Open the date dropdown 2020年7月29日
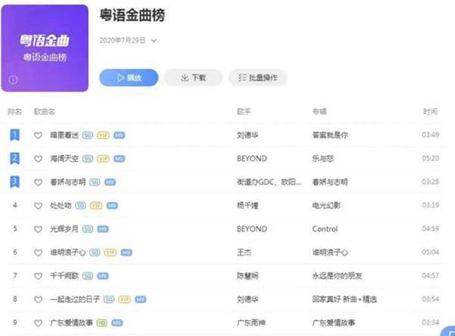 click(x=128, y=40)
